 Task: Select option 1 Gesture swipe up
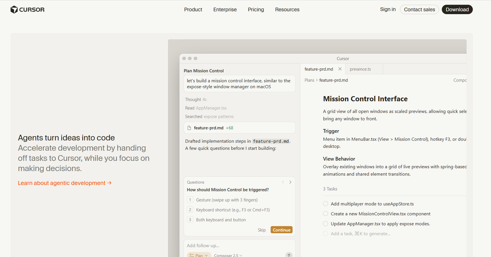click(222, 200)
